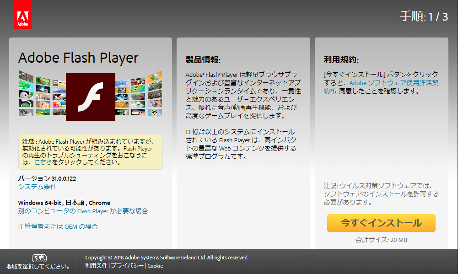Viewport: 458px width, 274px height.
Task: Click the frog thumbnail at bottom right
Action: 155,112
